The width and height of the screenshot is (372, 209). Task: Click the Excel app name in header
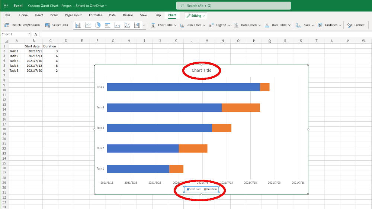tap(18, 6)
